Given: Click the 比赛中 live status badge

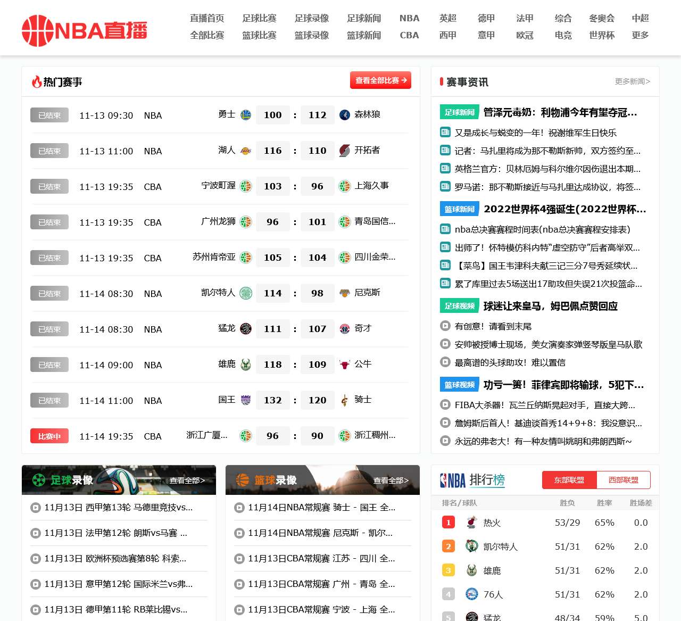Looking at the screenshot, I should click(x=49, y=436).
